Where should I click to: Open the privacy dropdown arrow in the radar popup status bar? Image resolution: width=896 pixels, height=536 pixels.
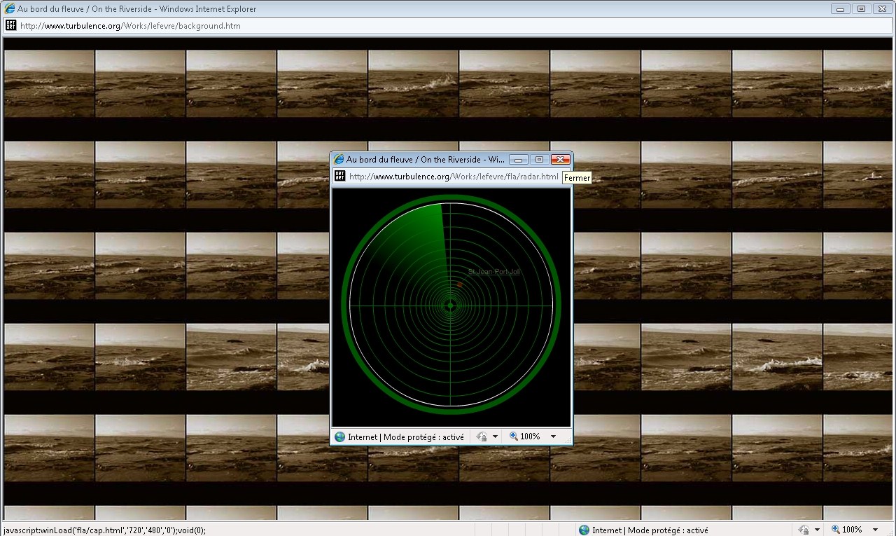pos(495,437)
